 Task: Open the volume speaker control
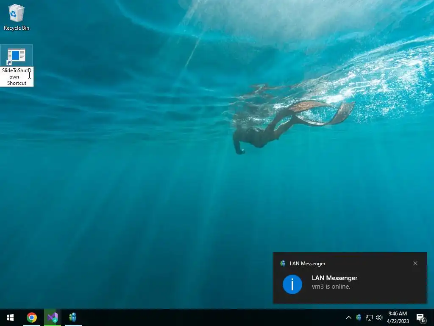coord(379,318)
